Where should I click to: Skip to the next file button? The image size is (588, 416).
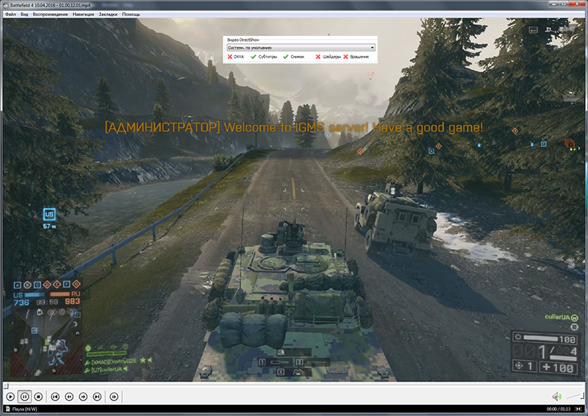97,396
